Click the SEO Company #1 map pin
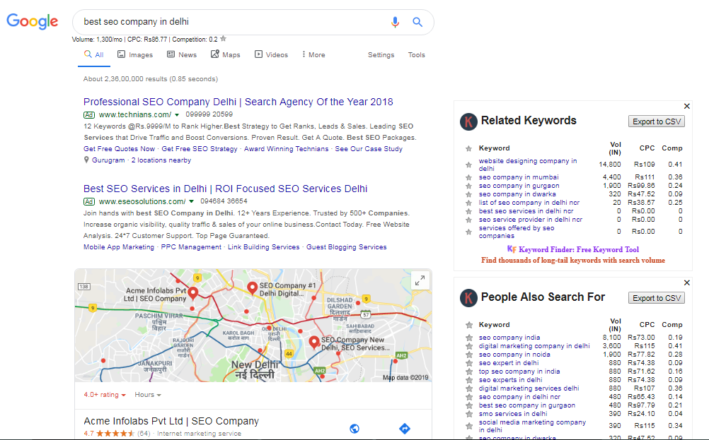The width and height of the screenshot is (709, 440). click(x=253, y=288)
